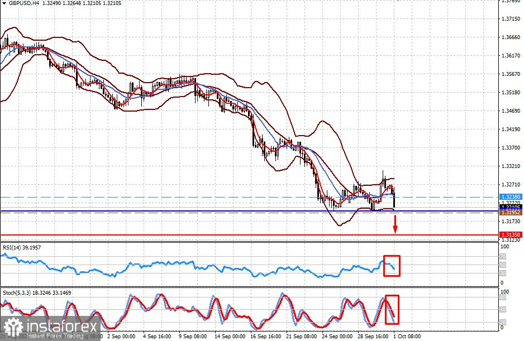This screenshot has height=341, width=524.
Task: Click the 16 Sep 16:00 time label
Action: pos(266,337)
